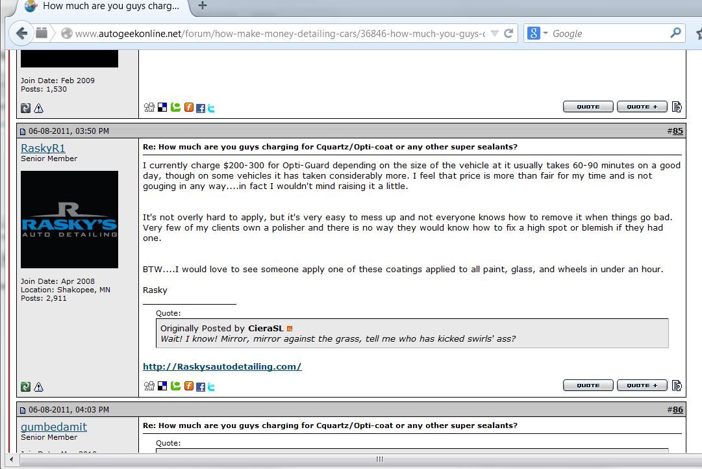The height and width of the screenshot is (469, 702).
Task: Report the post above #85 via triangle
Action: coord(38,108)
